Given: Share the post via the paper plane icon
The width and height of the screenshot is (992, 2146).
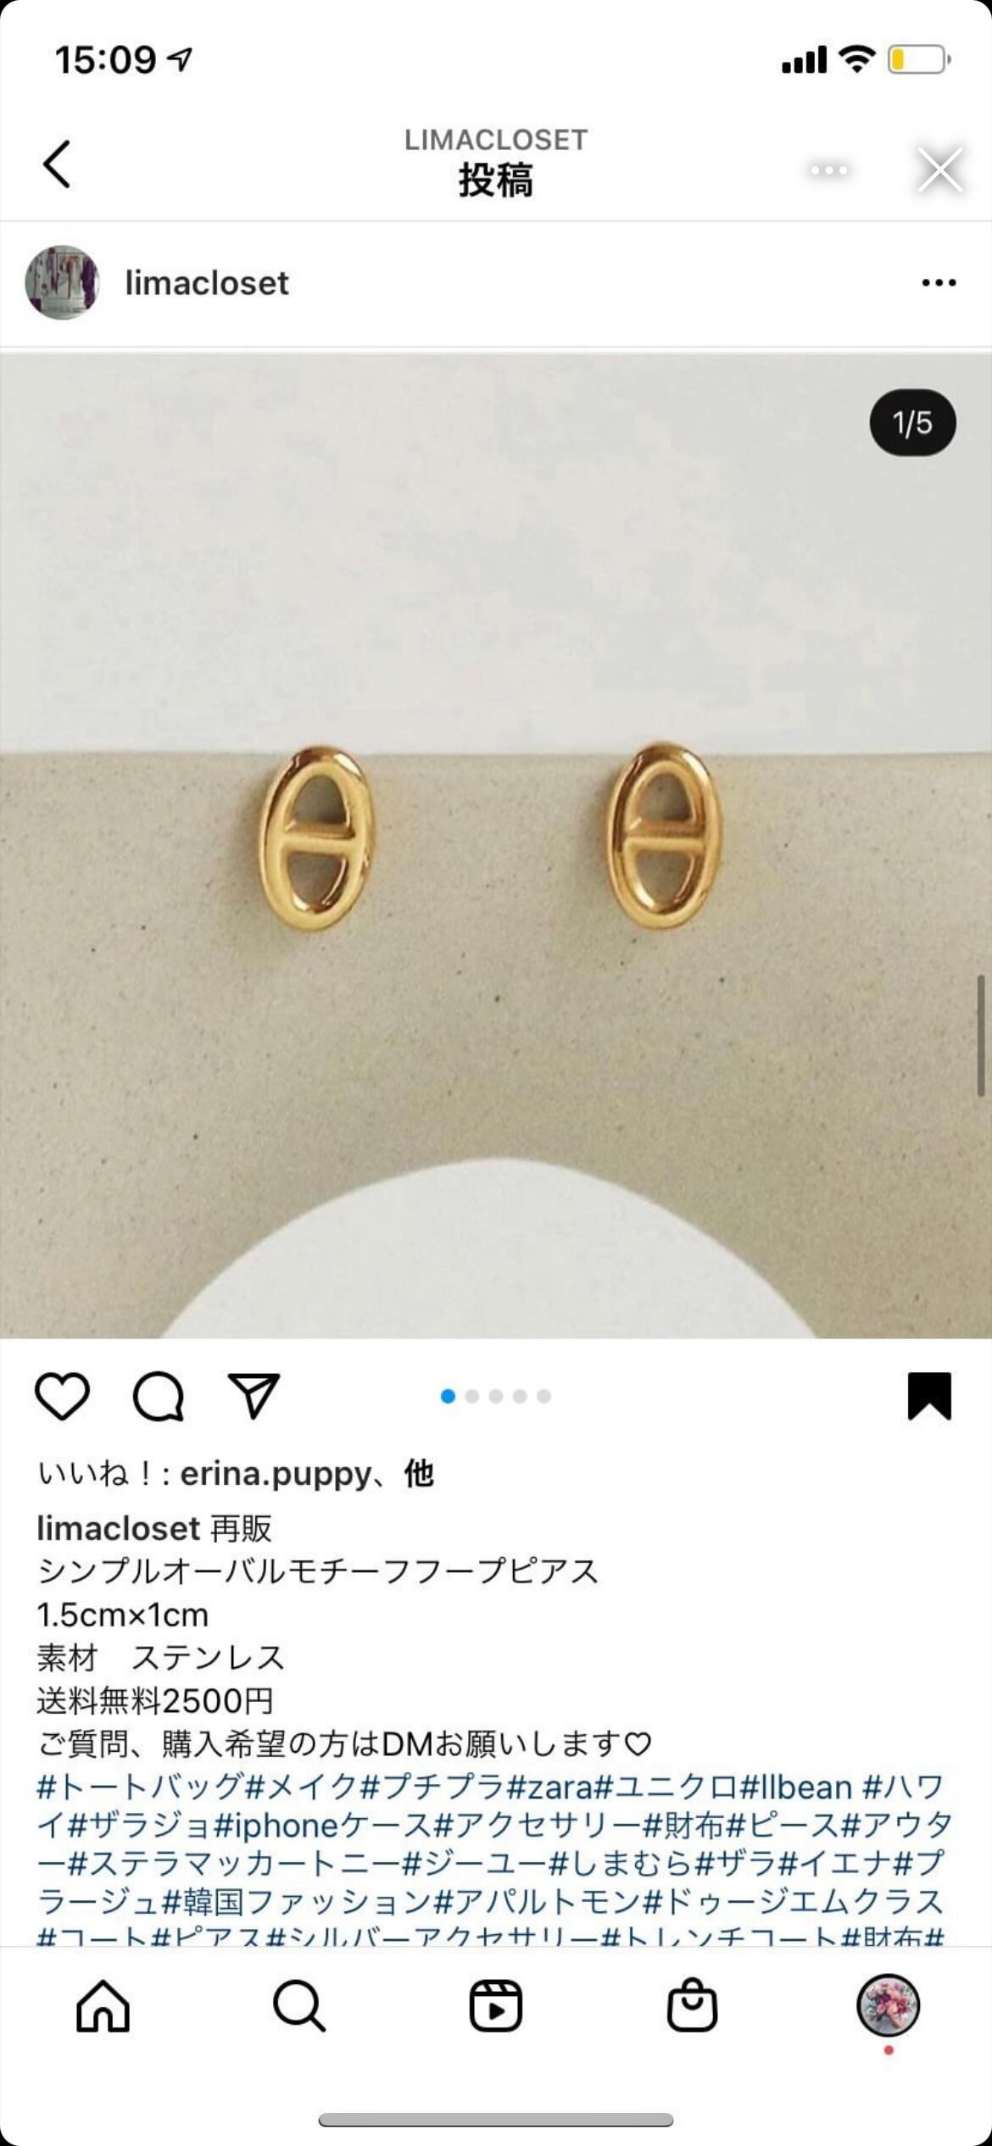Looking at the screenshot, I should click(254, 1395).
